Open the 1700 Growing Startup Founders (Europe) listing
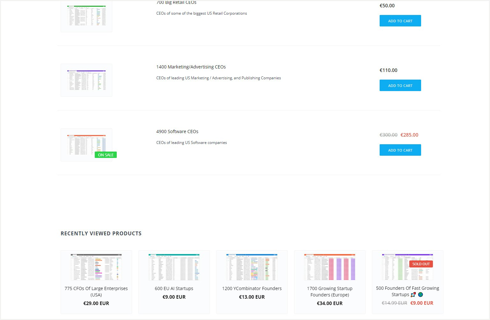 [x=330, y=292]
